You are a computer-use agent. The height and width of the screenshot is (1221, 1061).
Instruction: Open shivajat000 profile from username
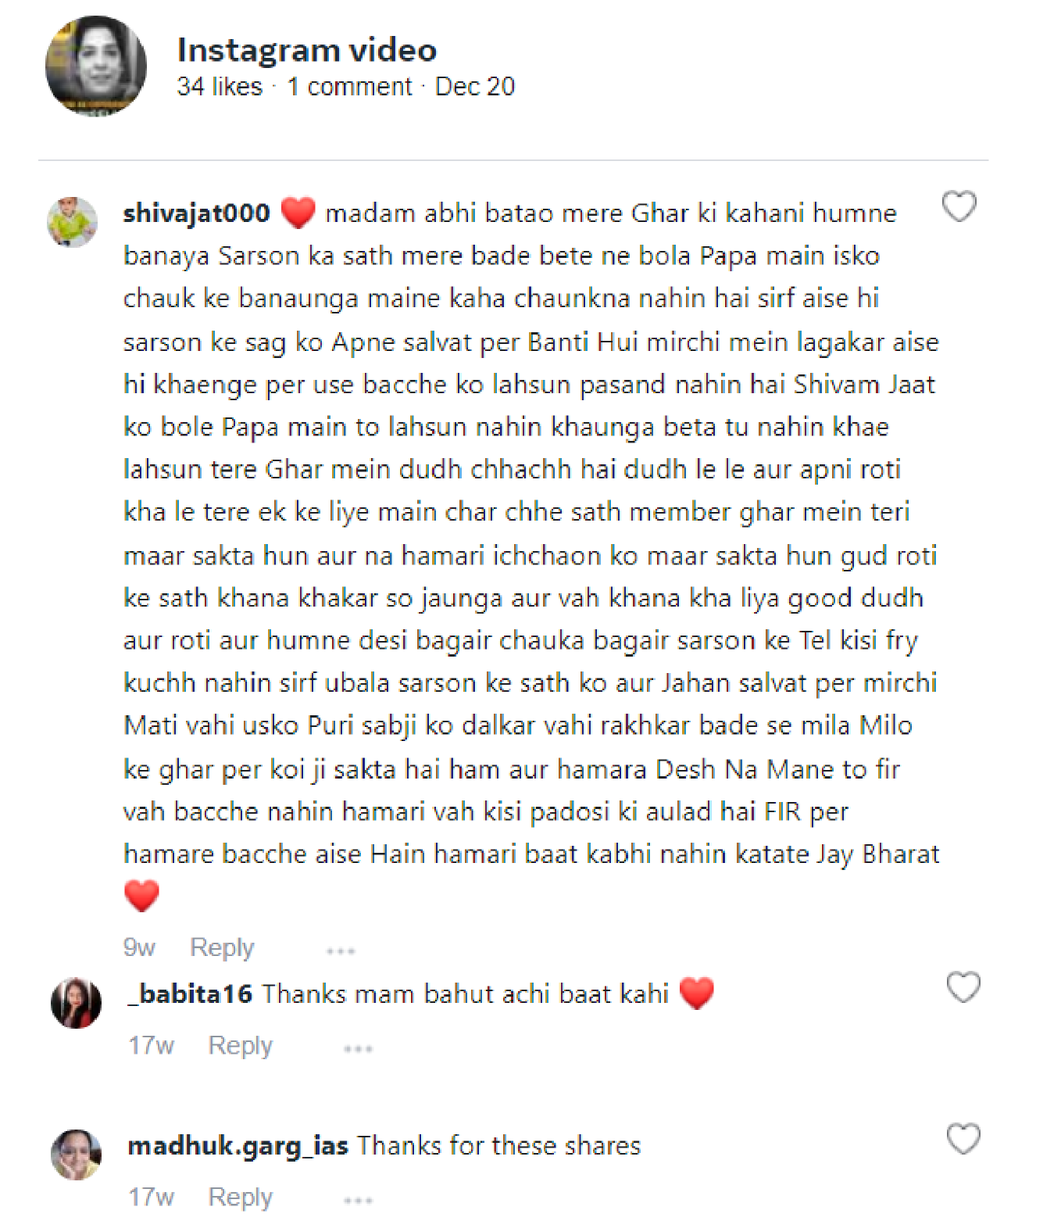click(196, 213)
